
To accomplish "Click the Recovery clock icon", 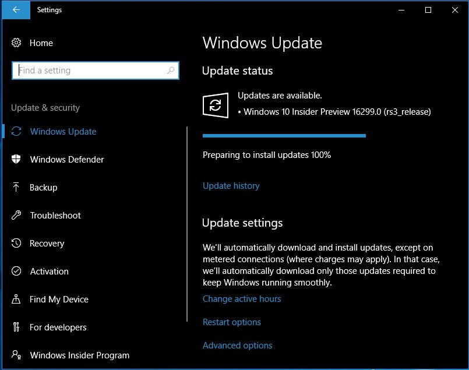I will 16,243.
